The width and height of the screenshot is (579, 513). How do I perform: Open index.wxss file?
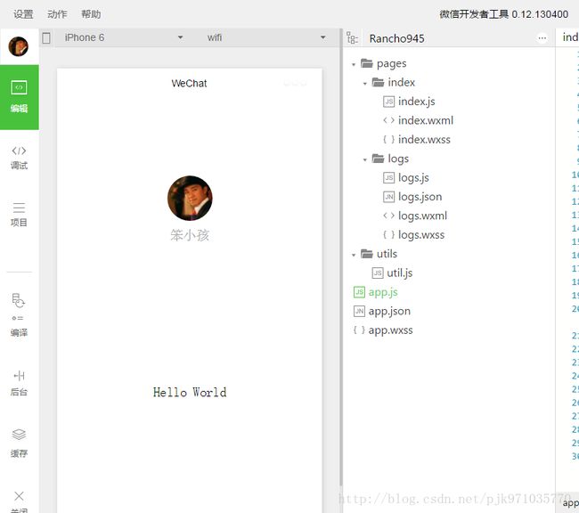417,140
